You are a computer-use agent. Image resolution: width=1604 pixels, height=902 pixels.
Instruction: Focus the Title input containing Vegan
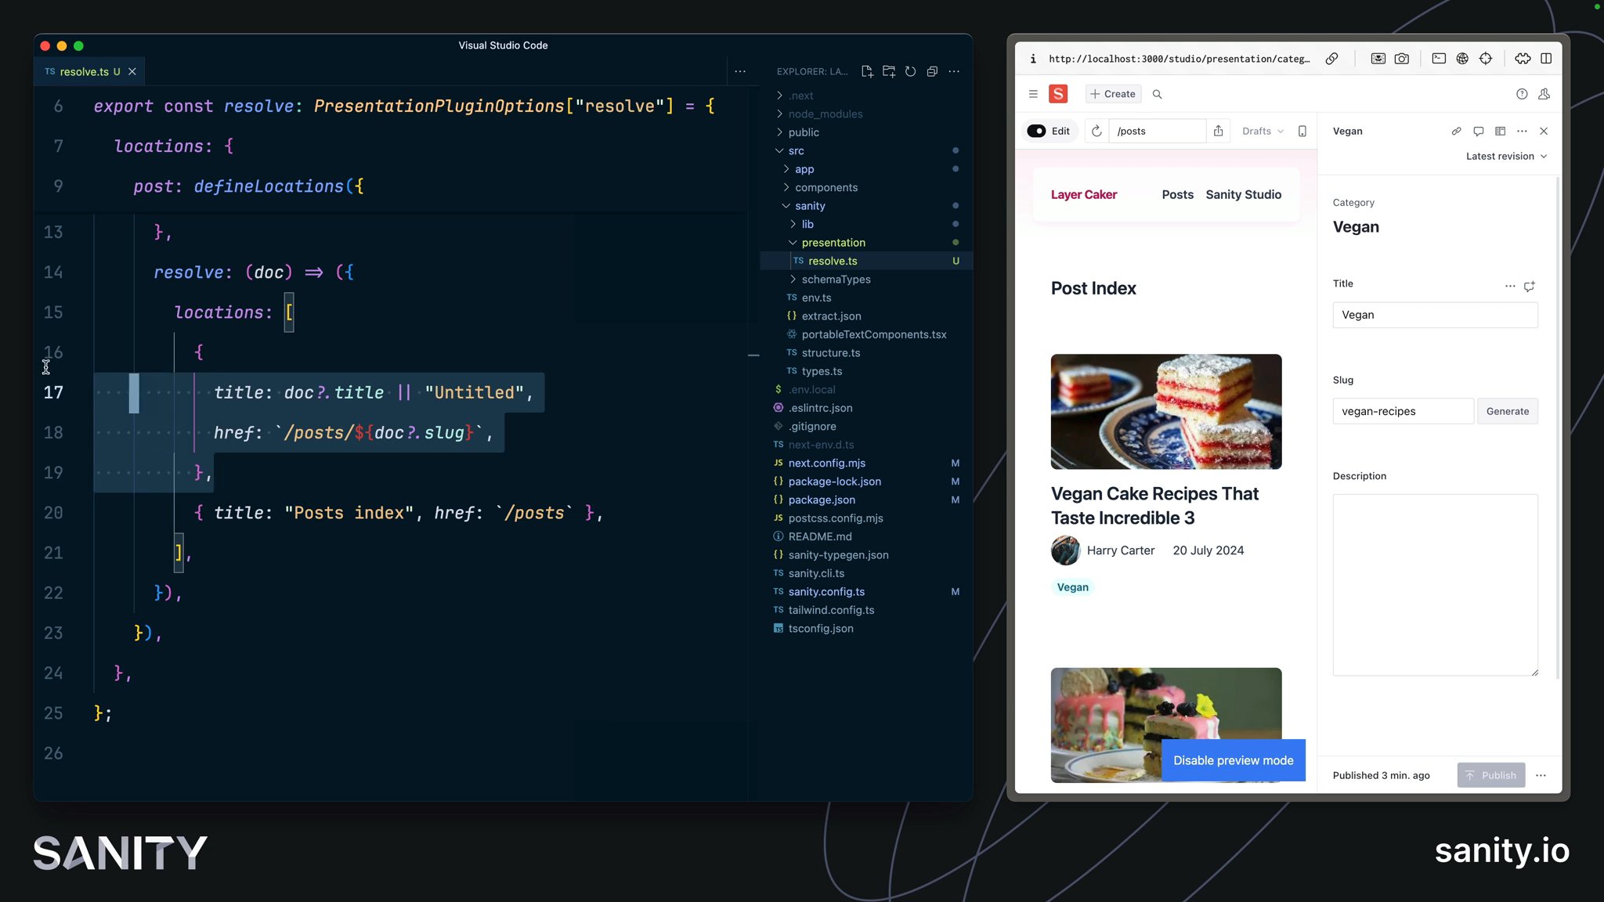(1435, 315)
